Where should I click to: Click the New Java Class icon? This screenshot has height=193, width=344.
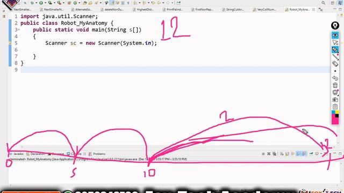(75, 3)
